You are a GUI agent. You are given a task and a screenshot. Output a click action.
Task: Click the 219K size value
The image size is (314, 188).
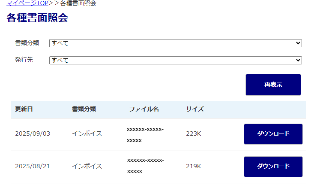(194, 166)
